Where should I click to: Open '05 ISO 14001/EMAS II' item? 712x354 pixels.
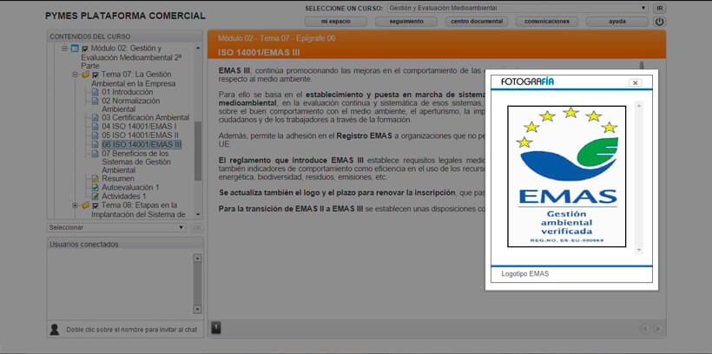pos(140,135)
